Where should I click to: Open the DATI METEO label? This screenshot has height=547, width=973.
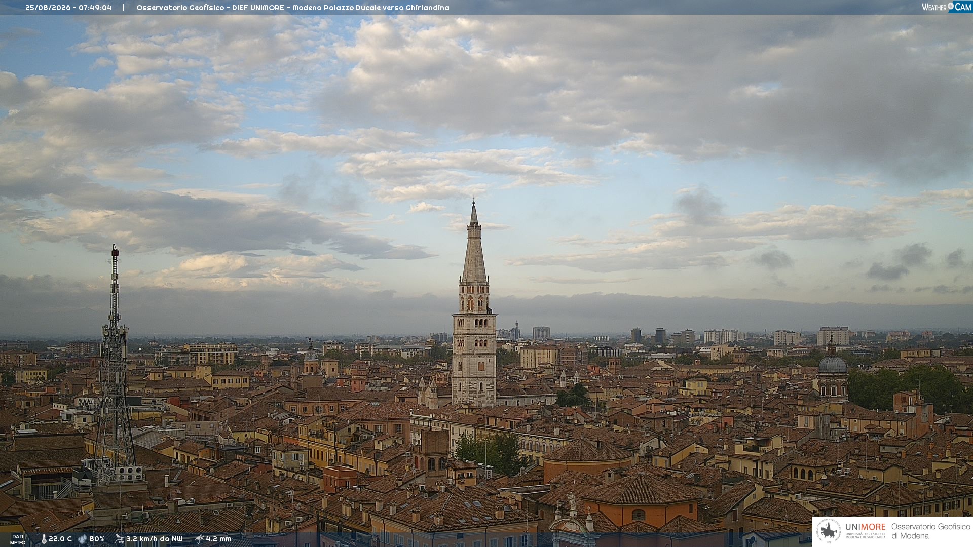(18, 539)
